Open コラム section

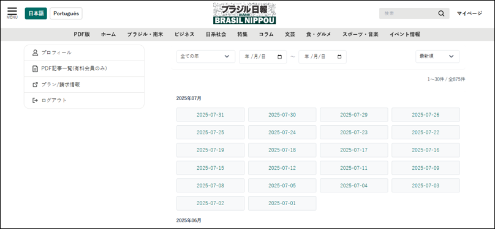[266, 35]
